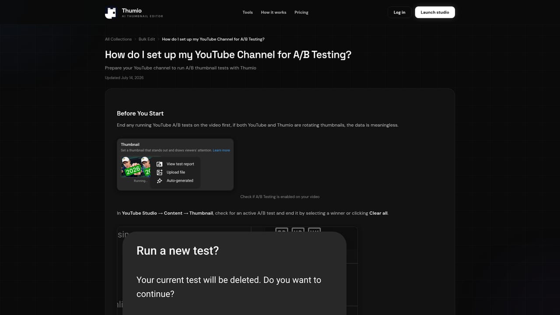
Task: Click the Thumio logo icon
Action: click(111, 12)
